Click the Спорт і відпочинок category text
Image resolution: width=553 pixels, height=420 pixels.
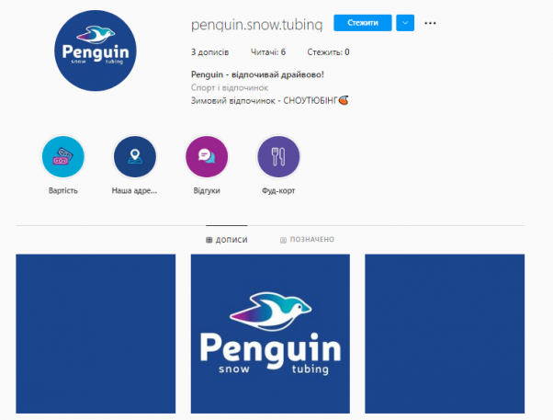click(230, 87)
